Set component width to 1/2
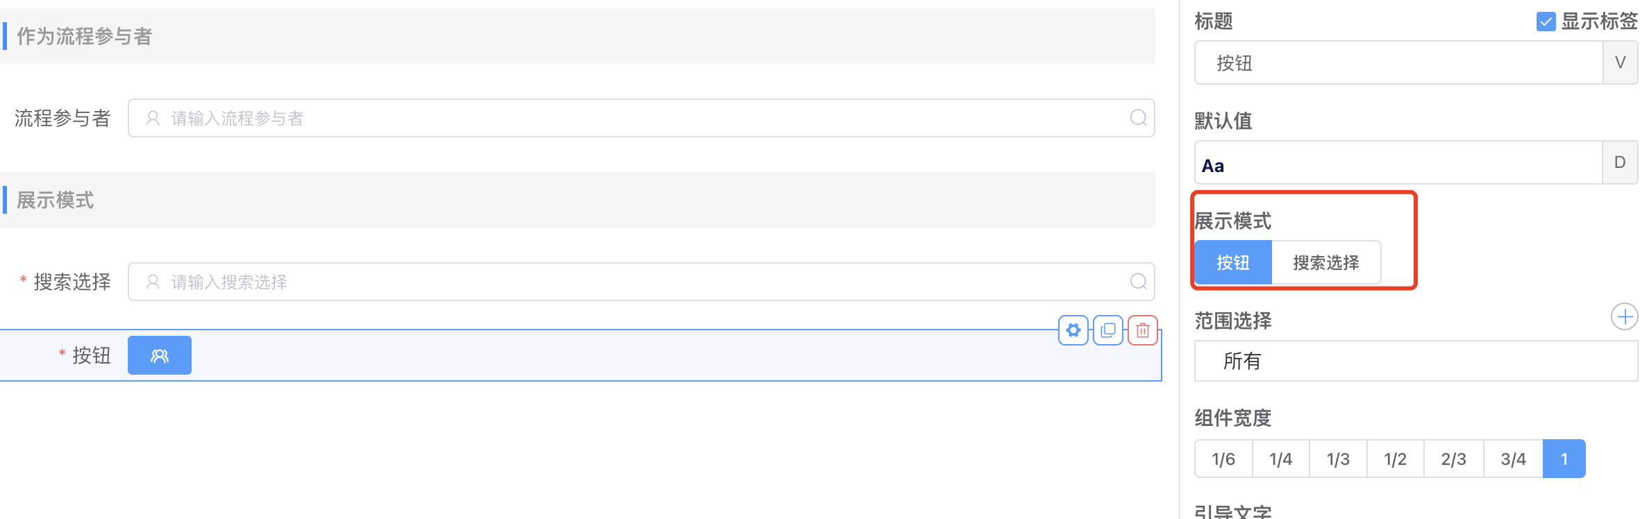The height and width of the screenshot is (519, 1640). [1395, 459]
